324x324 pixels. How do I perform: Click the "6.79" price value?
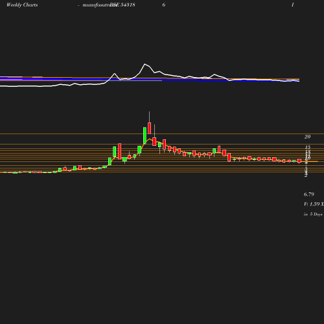(309, 194)
